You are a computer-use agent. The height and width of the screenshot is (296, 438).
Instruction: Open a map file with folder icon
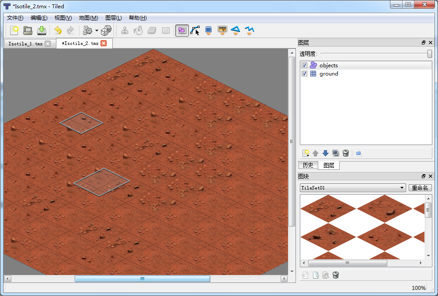click(x=28, y=30)
